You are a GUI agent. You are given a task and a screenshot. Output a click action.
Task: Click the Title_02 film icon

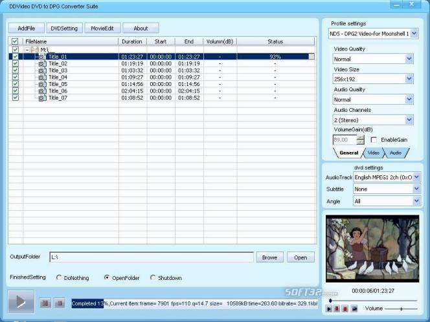[x=43, y=63]
